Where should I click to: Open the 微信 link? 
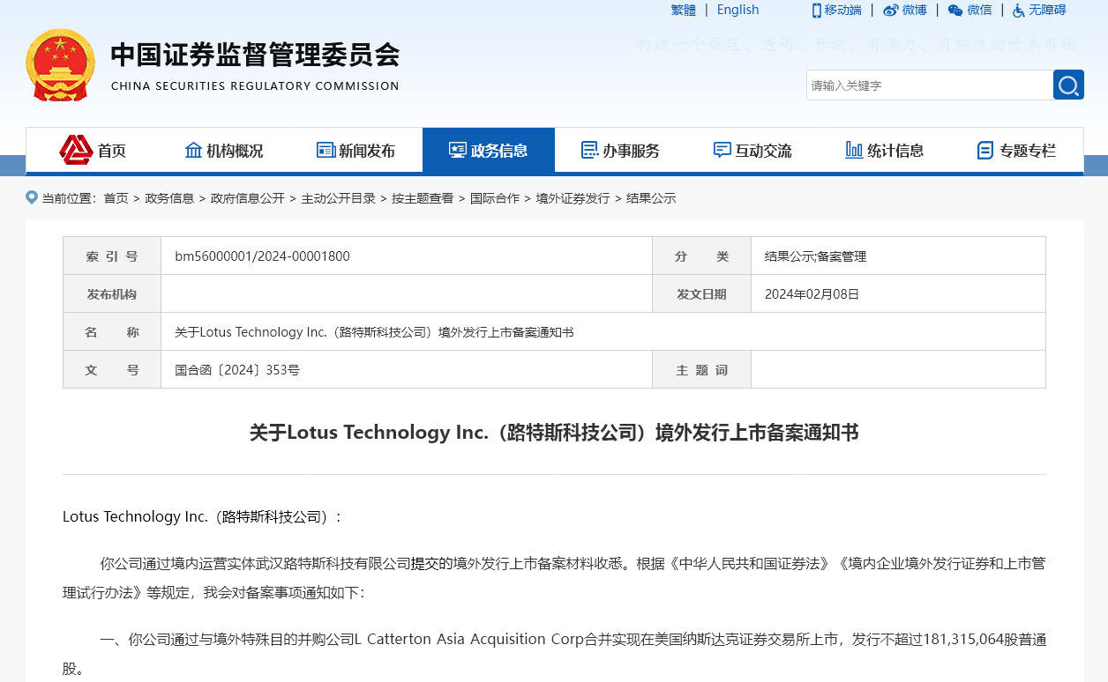pyautogui.click(x=979, y=10)
